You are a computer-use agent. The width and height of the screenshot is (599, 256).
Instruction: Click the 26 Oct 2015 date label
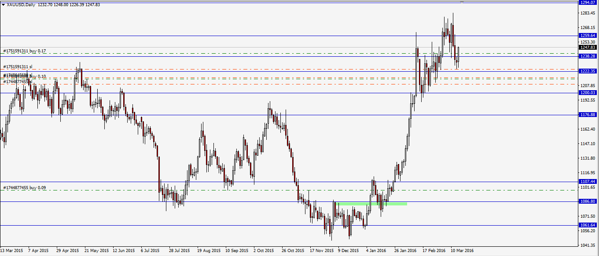point(293,250)
